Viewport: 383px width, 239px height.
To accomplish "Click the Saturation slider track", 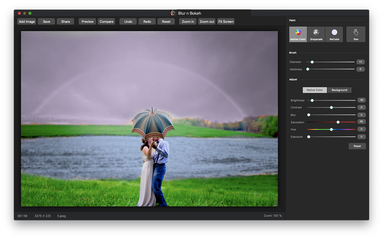I will point(320,122).
